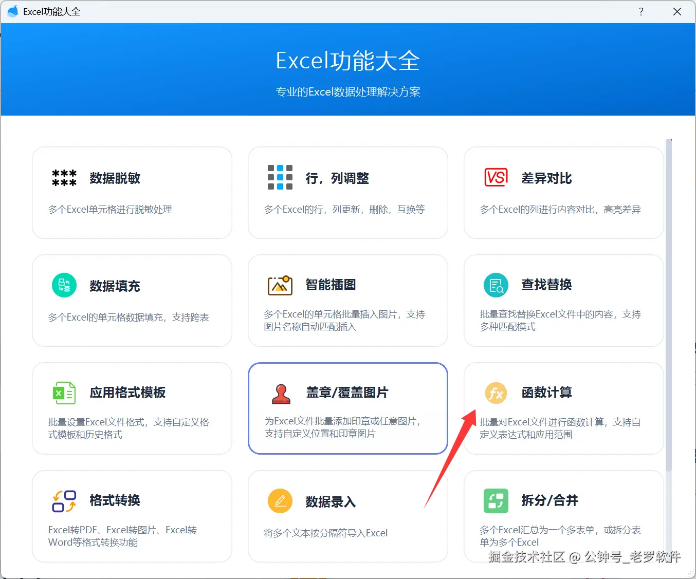Open the 数据脱敏 feature title
The image size is (696, 579).
pos(115,178)
